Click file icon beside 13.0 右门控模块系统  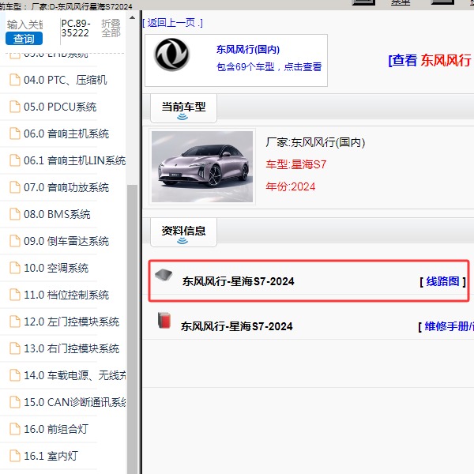[x=15, y=348]
